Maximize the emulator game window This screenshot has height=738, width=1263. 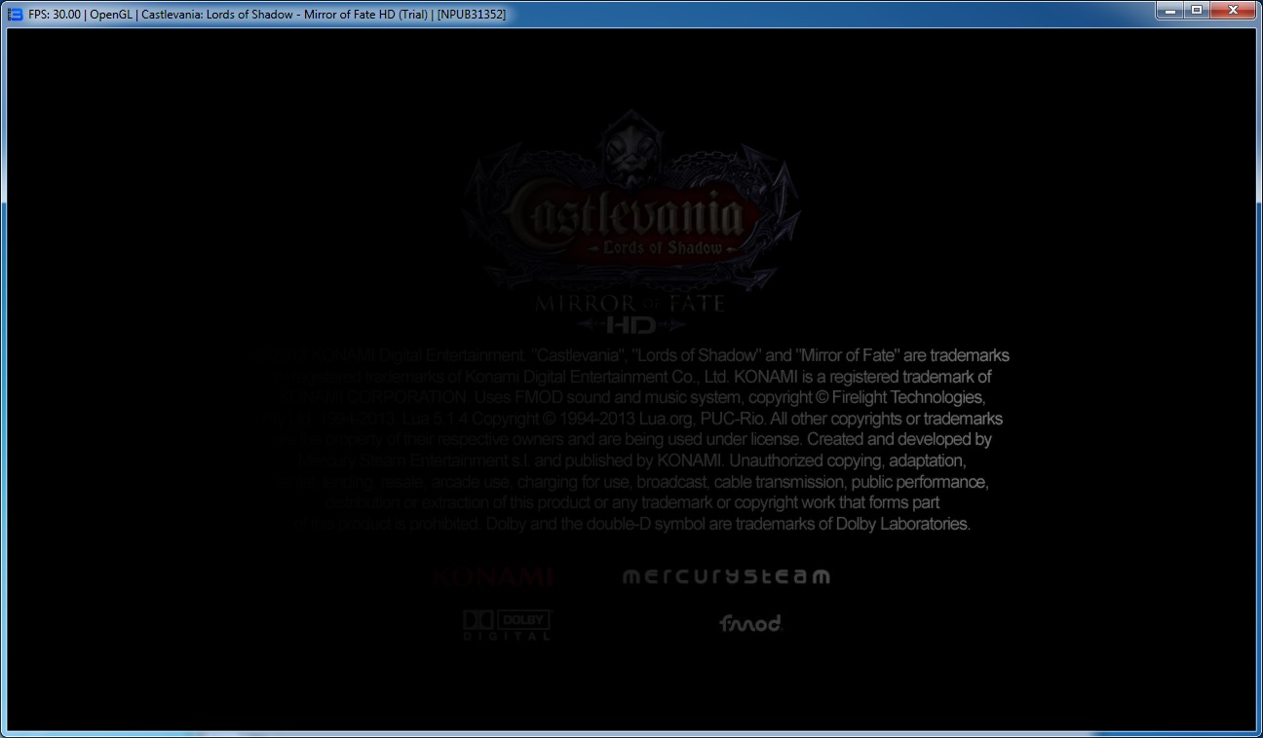1196,10
